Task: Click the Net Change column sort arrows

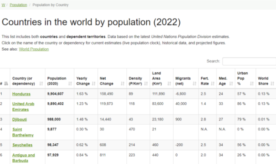Action: tap(123, 83)
